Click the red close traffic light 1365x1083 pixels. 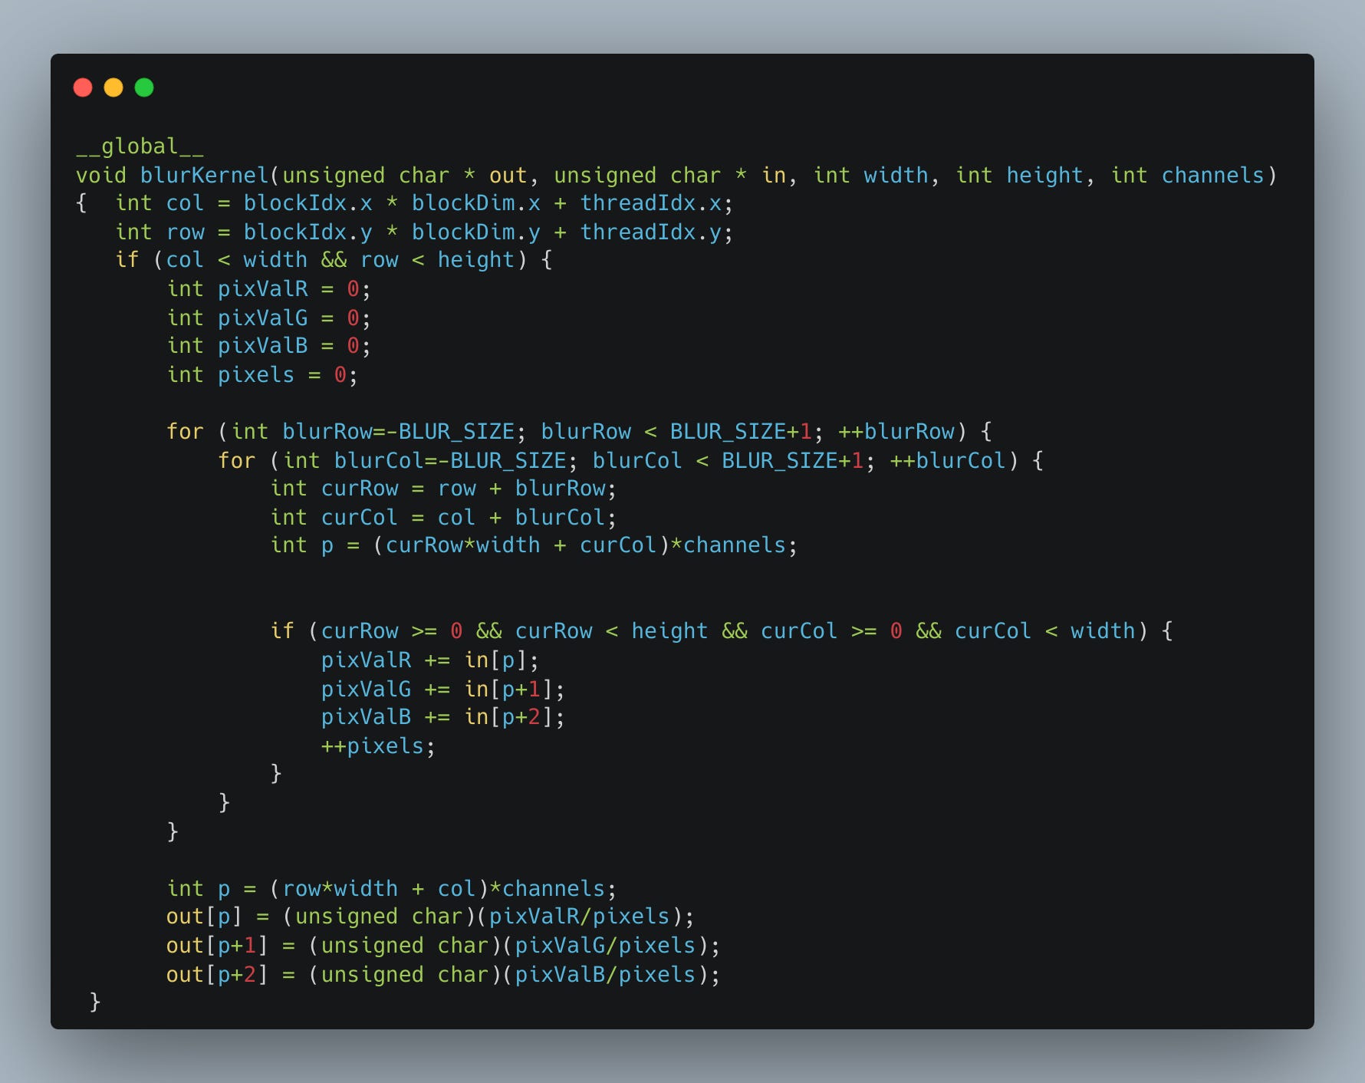[84, 87]
